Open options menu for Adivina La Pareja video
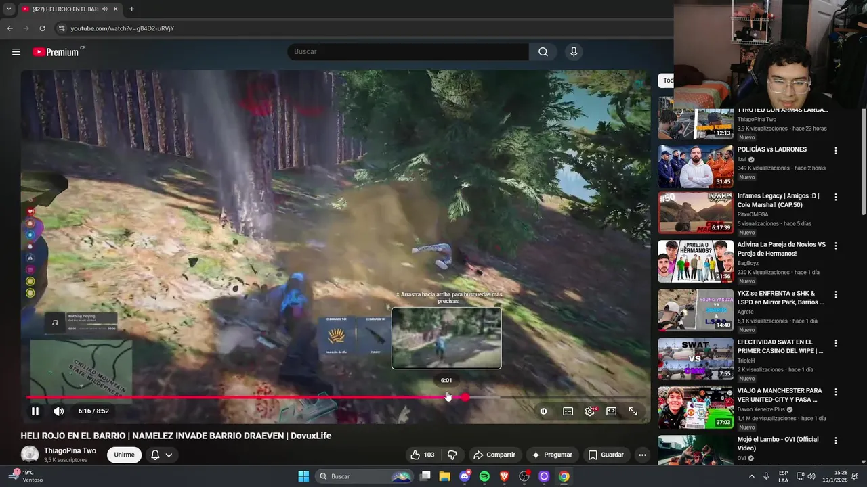The image size is (867, 487). [x=836, y=246]
